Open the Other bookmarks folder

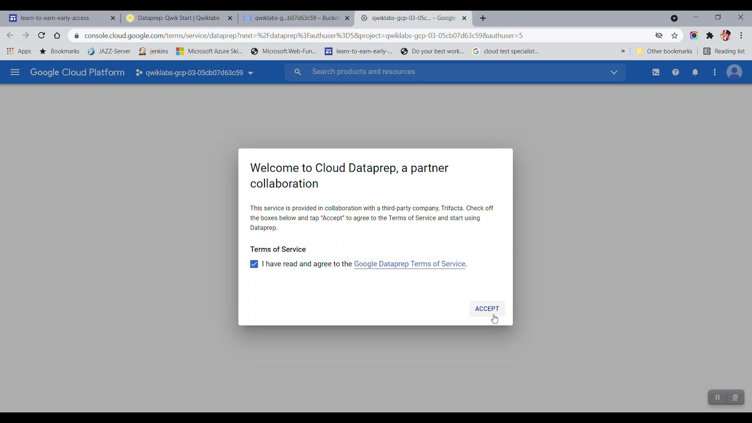click(x=664, y=51)
